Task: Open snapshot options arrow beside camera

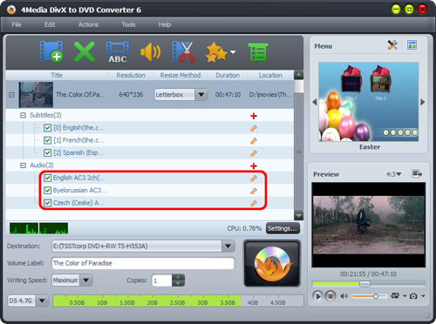Action: point(423,296)
